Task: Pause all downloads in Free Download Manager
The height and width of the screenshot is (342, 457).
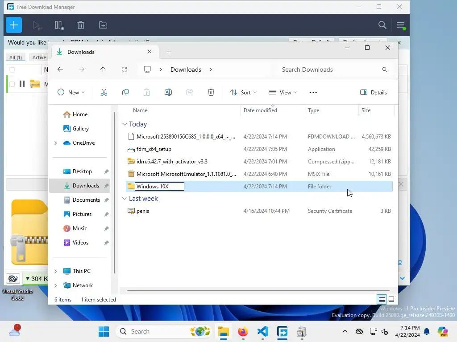Action: (x=59, y=25)
